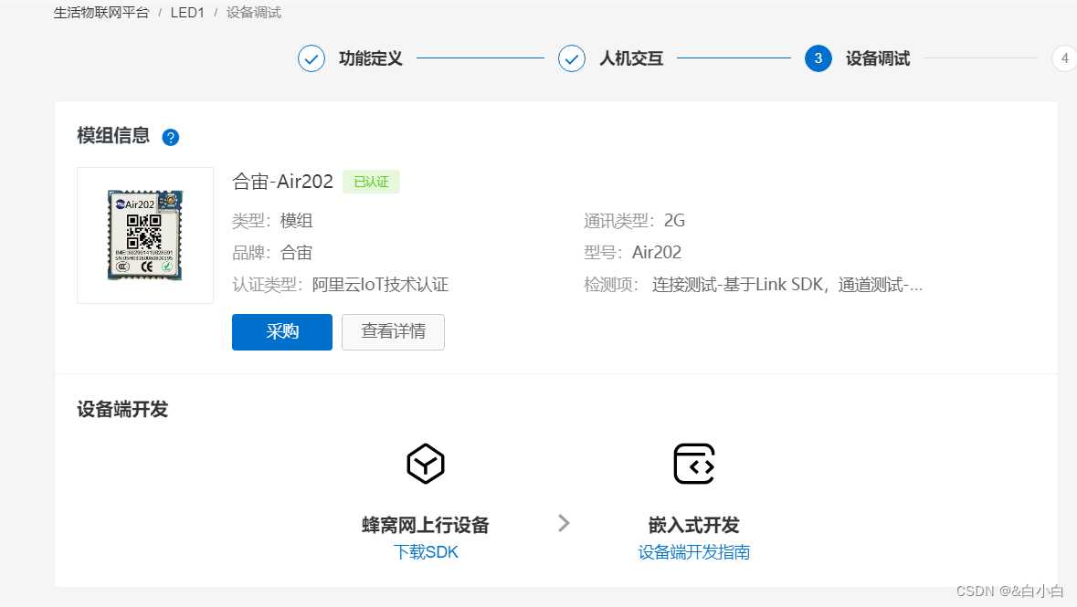This screenshot has height=607, width=1077.
Task: Open the 下载SDK link
Action: pyautogui.click(x=426, y=552)
